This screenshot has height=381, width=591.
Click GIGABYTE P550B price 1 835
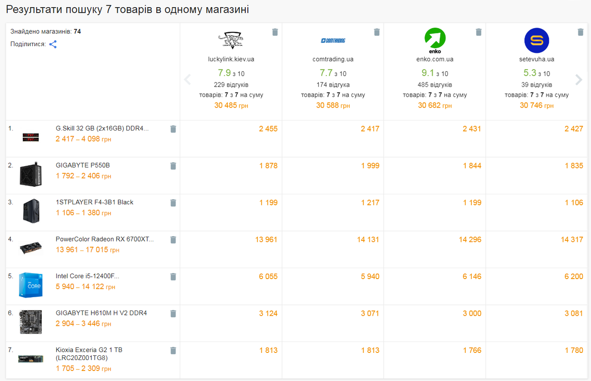click(574, 166)
